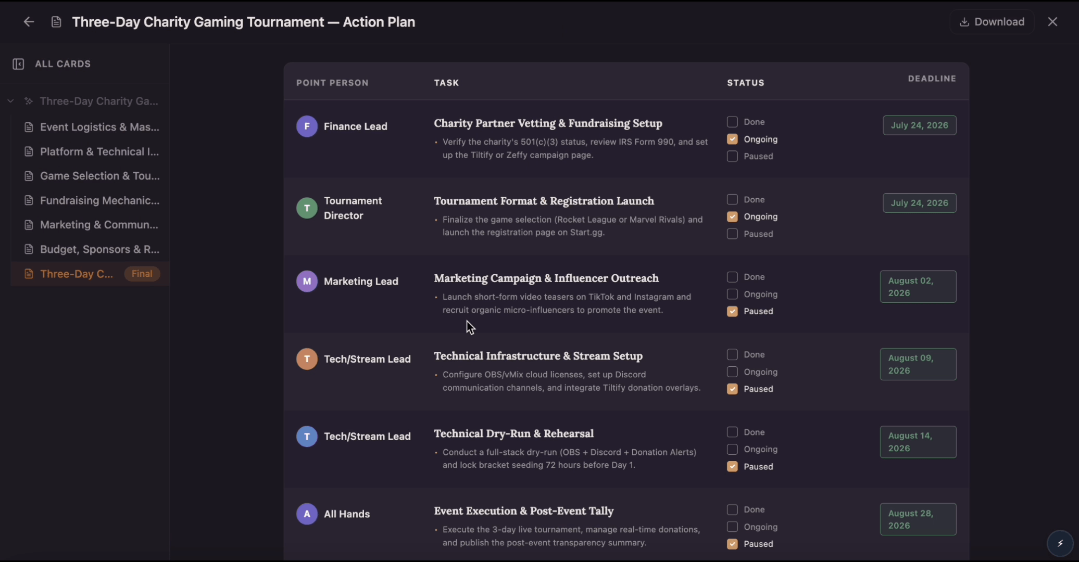The image size is (1079, 562).
Task: Click the sparkle icon beside Three-Day Charity Ga...
Action: point(29,101)
